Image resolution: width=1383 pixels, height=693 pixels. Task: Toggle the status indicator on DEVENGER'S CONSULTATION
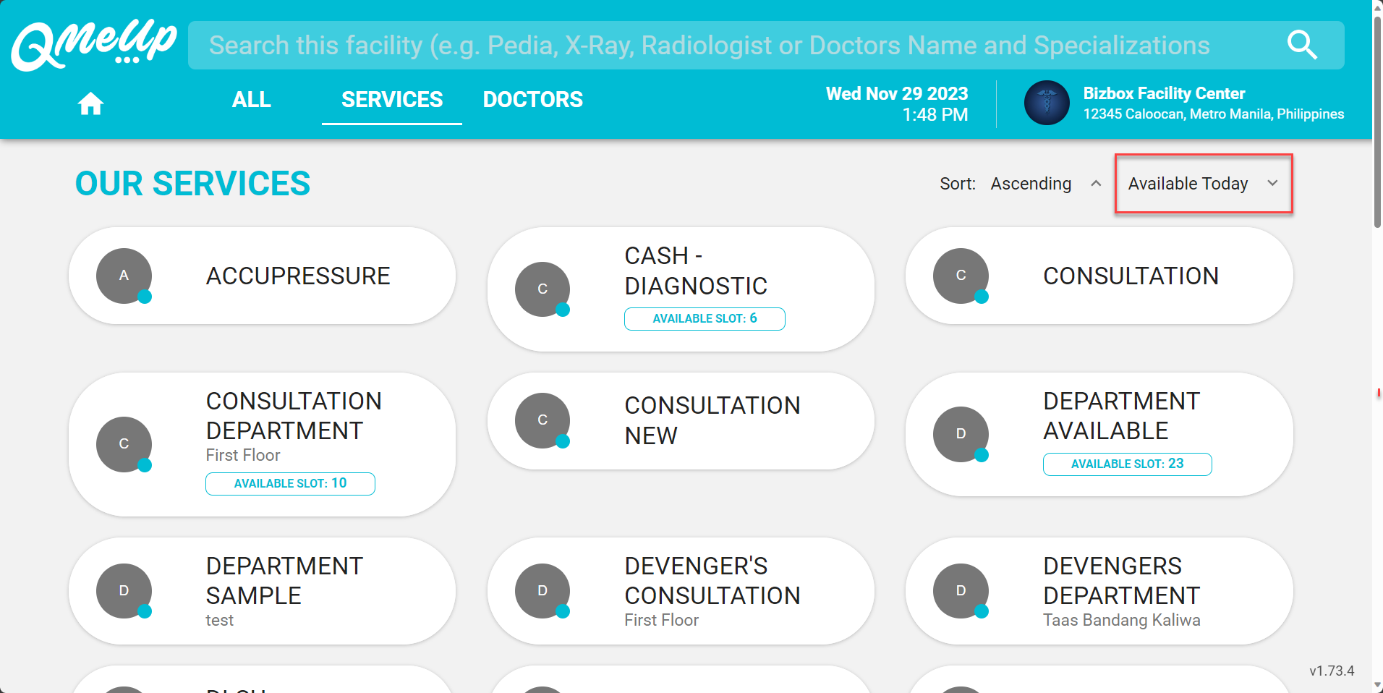[563, 611]
